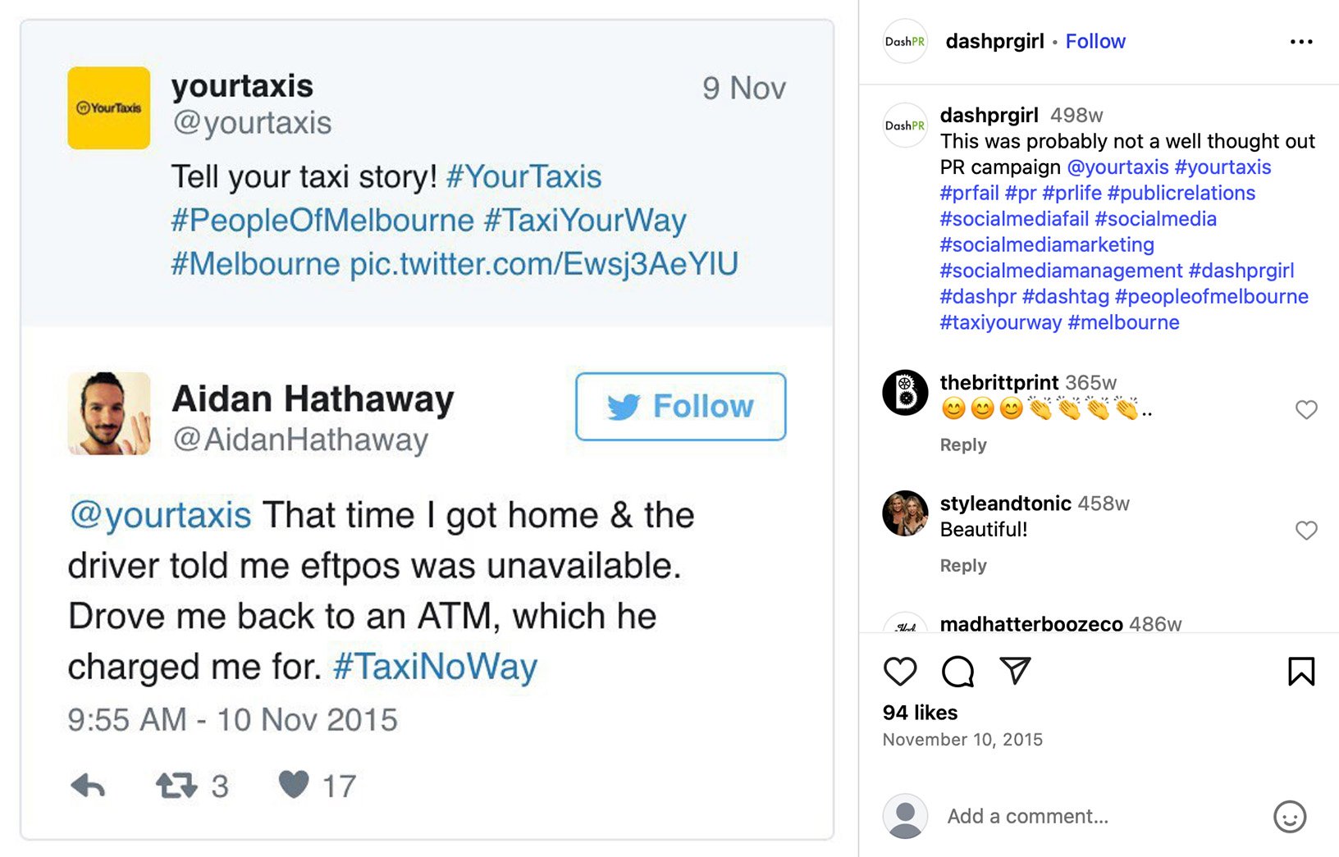Click Reply under thebrittprint's comment
Image resolution: width=1339 pixels, height=857 pixels.
[962, 444]
